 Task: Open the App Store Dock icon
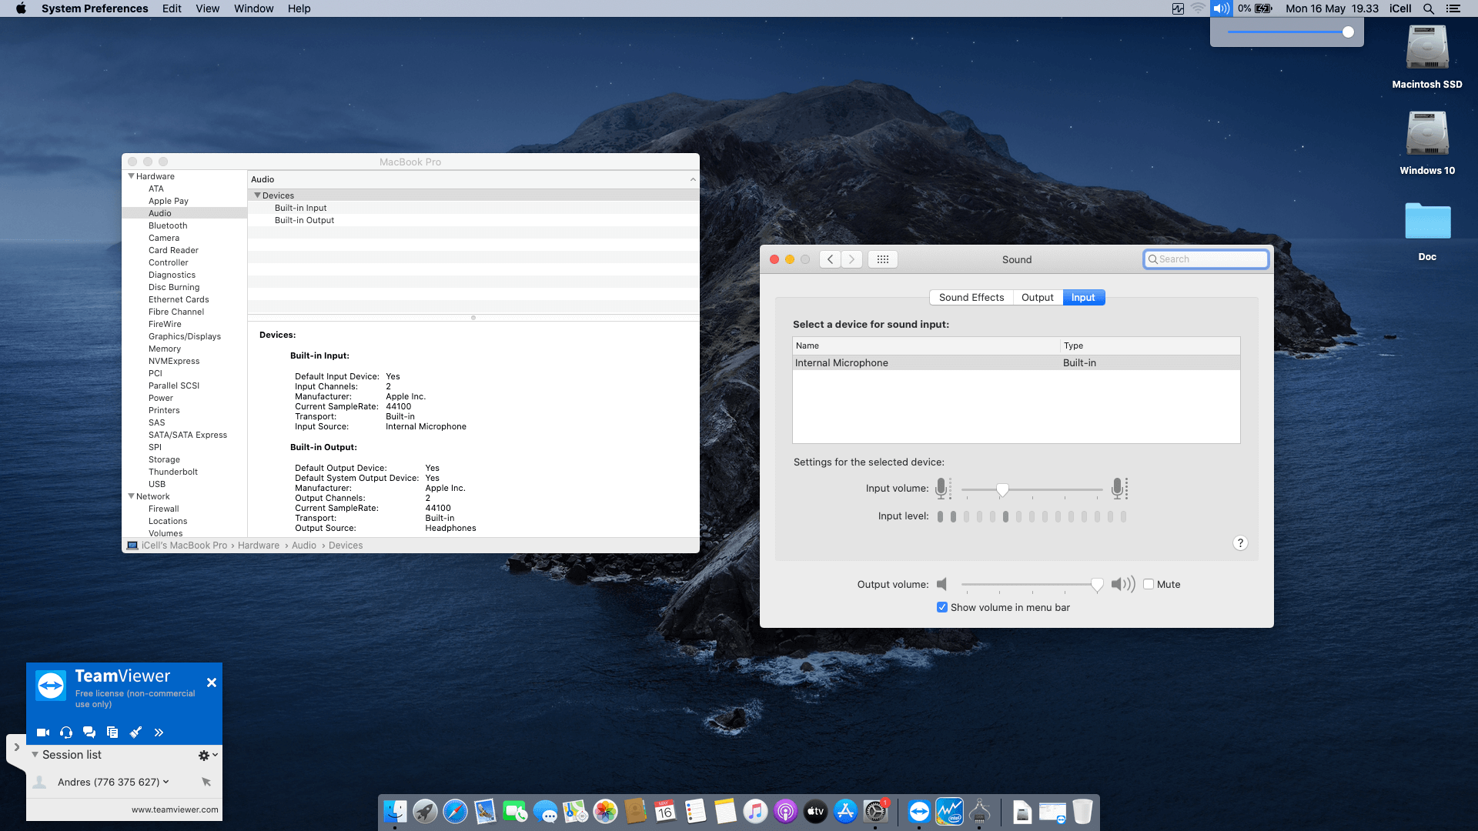pos(845,812)
